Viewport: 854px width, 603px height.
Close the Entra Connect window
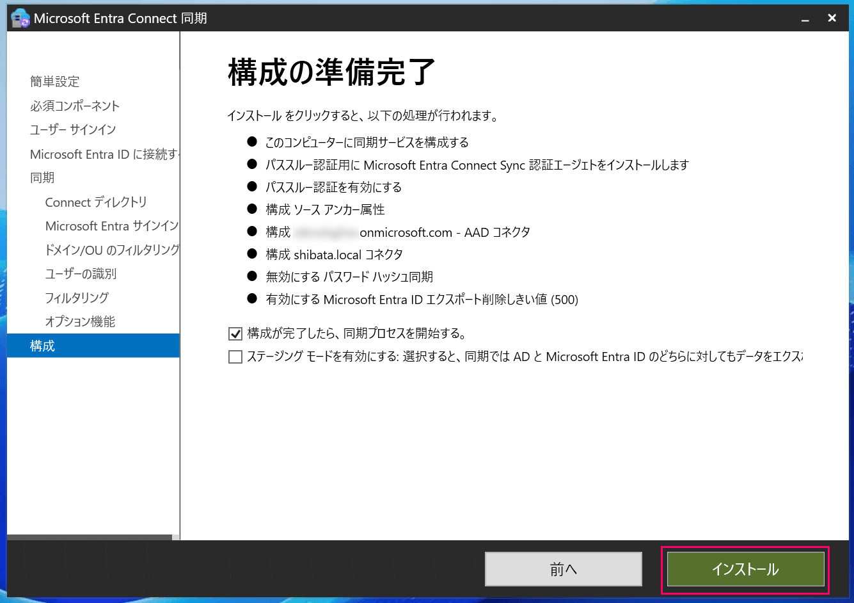click(x=832, y=18)
